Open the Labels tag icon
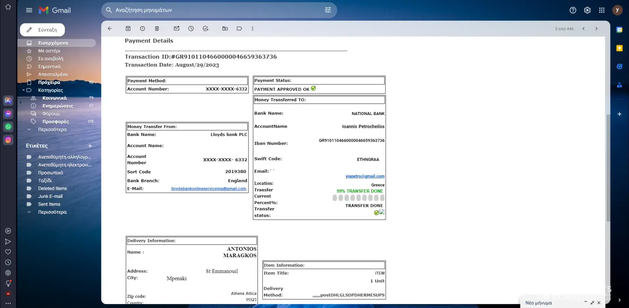The width and height of the screenshot is (629, 308). point(239,29)
